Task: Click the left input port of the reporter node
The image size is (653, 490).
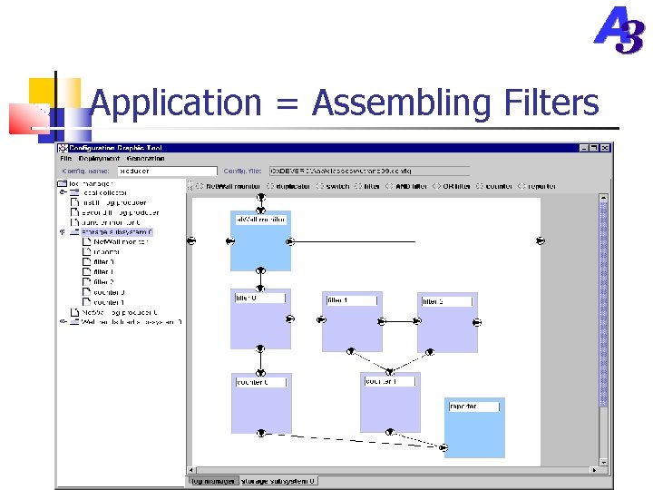Action: [443, 447]
